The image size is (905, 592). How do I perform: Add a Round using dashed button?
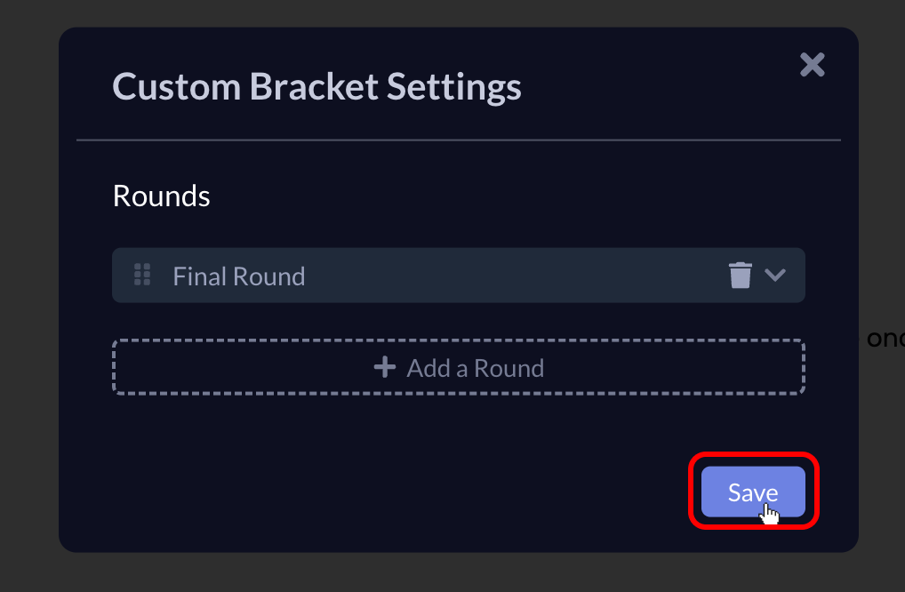point(458,367)
